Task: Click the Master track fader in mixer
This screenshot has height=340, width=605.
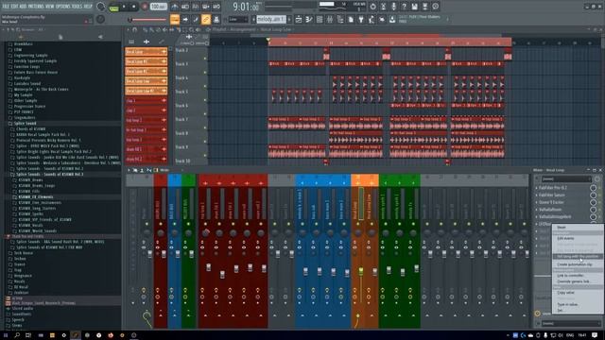Action: [150, 254]
